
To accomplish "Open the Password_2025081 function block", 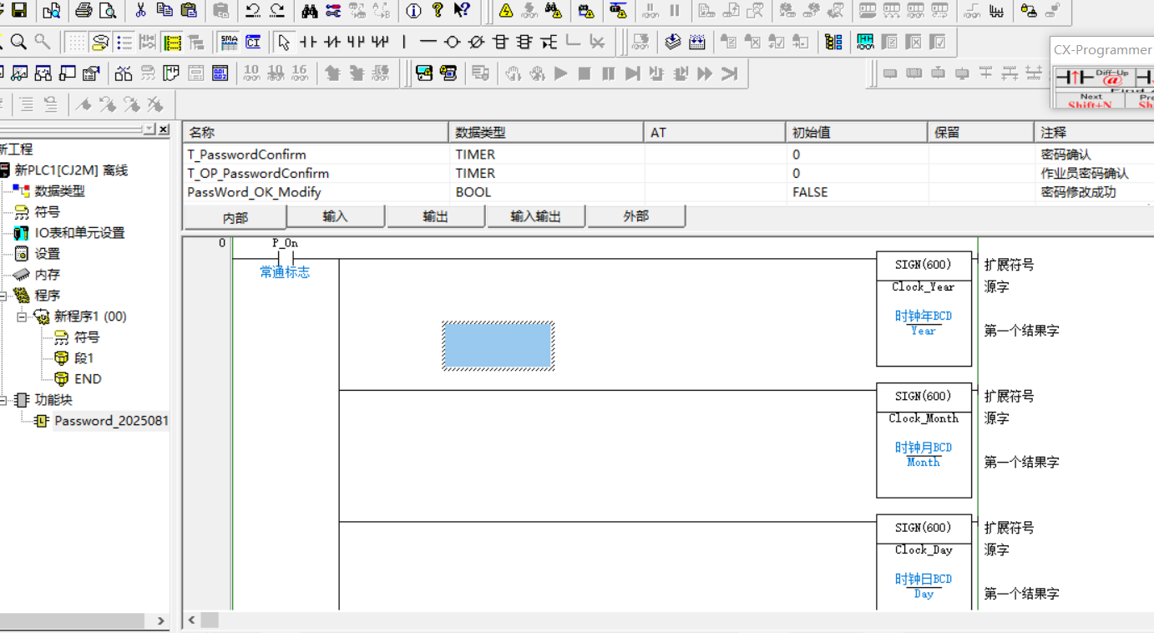I will pos(110,421).
